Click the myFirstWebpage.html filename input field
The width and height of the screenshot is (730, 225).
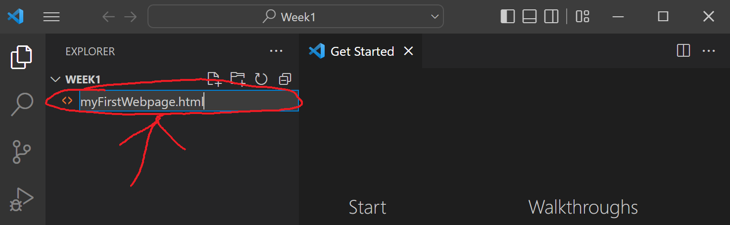(x=189, y=101)
